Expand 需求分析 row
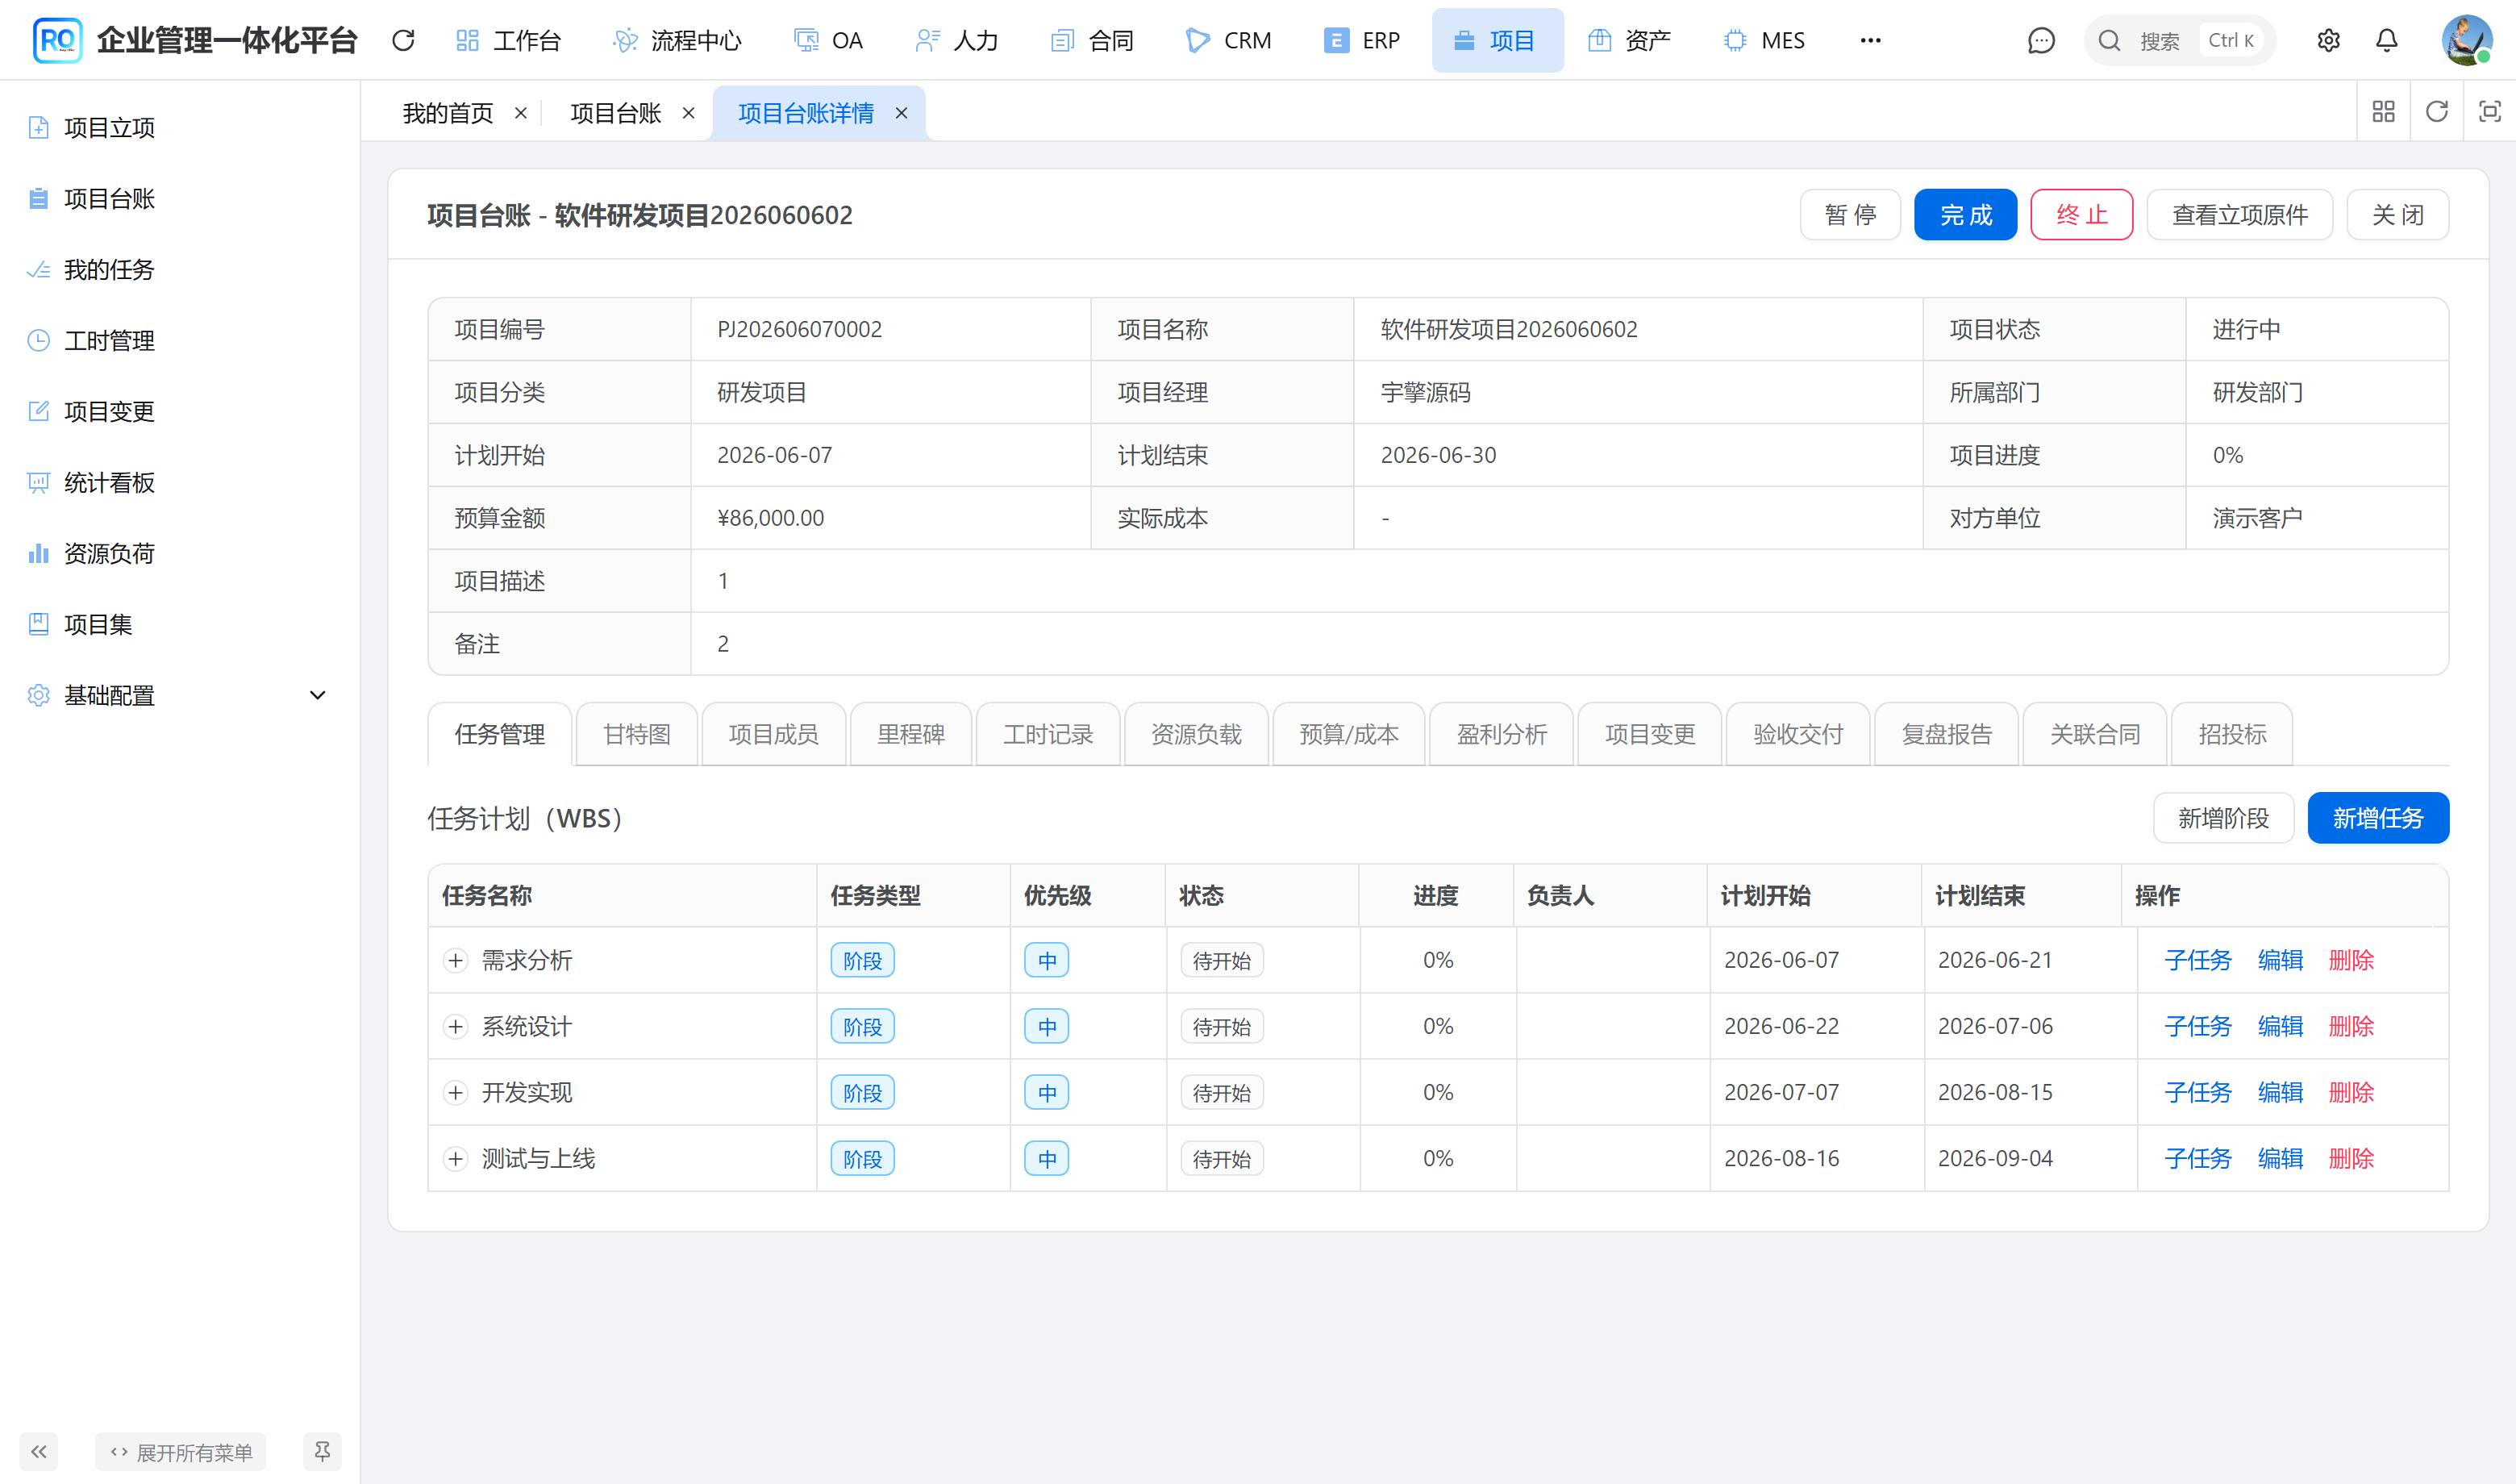Image resolution: width=2516 pixels, height=1484 pixels. point(456,961)
